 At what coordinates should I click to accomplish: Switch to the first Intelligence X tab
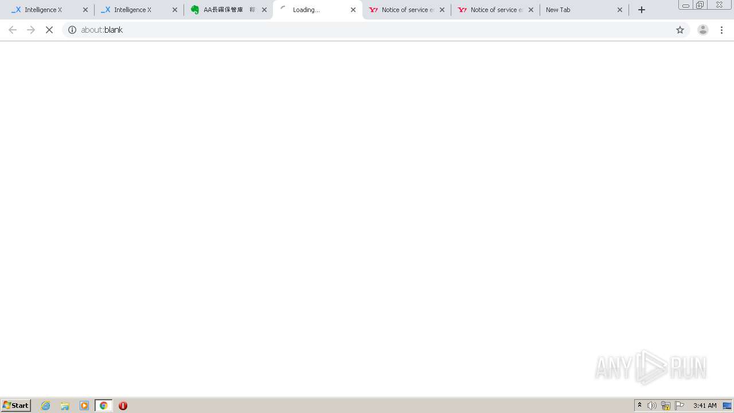(49, 10)
